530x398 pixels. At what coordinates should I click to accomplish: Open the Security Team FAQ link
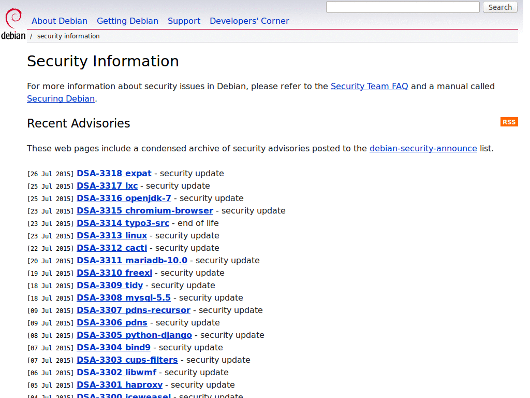(370, 87)
